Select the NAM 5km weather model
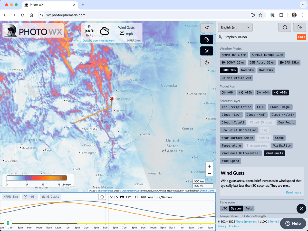This screenshot has height=231, width=308. (x=247, y=70)
